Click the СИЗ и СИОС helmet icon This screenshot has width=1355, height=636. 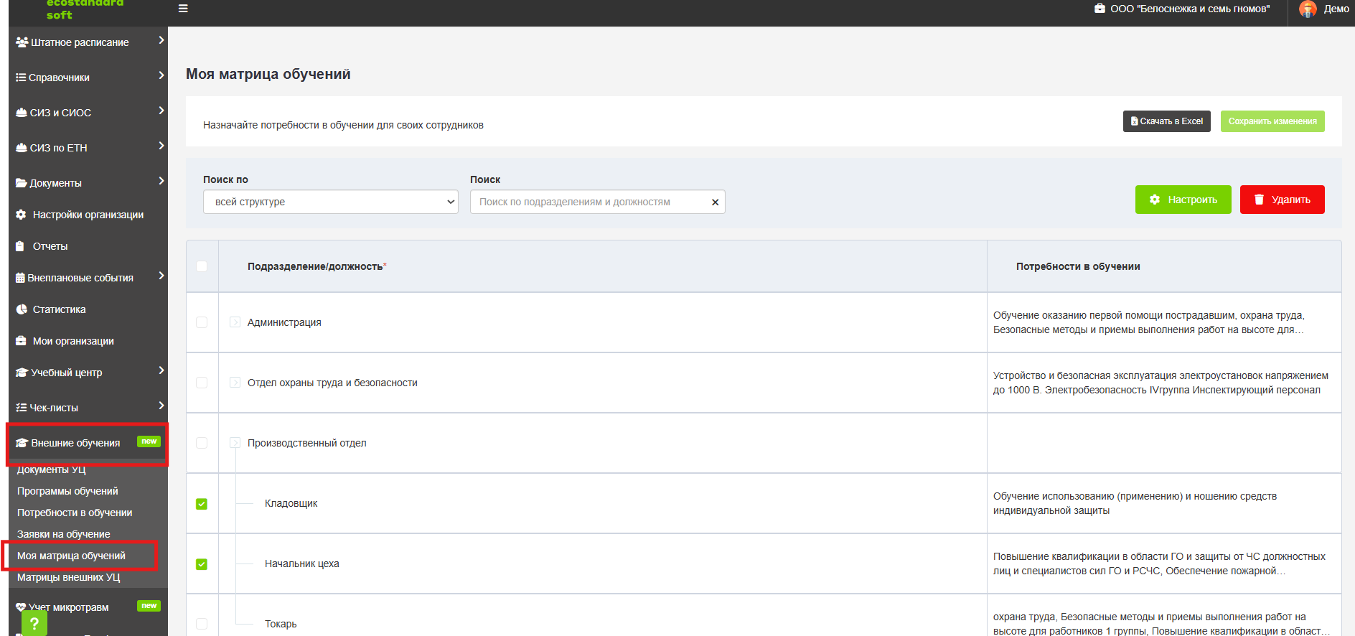[x=22, y=113]
